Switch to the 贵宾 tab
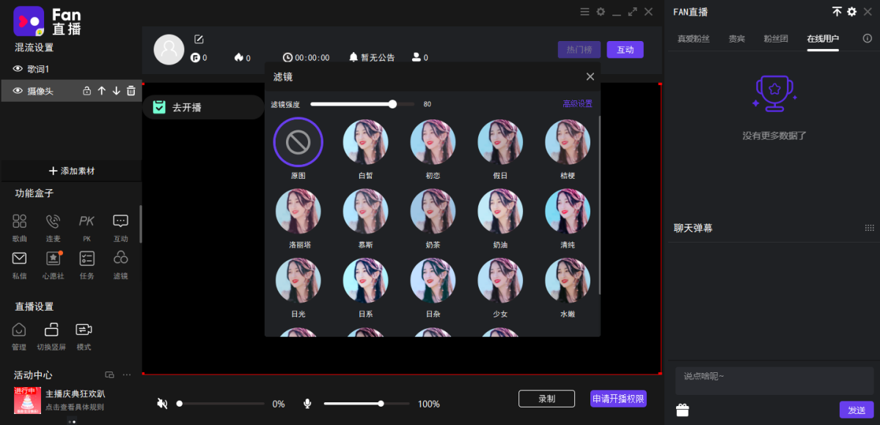 click(736, 39)
